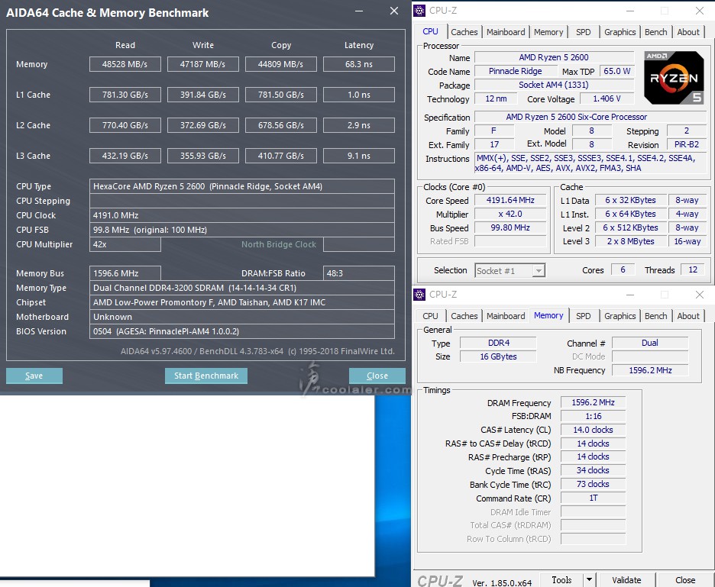Click the Core Voltage value 1.406 V
The image size is (715, 587).
pos(607,98)
